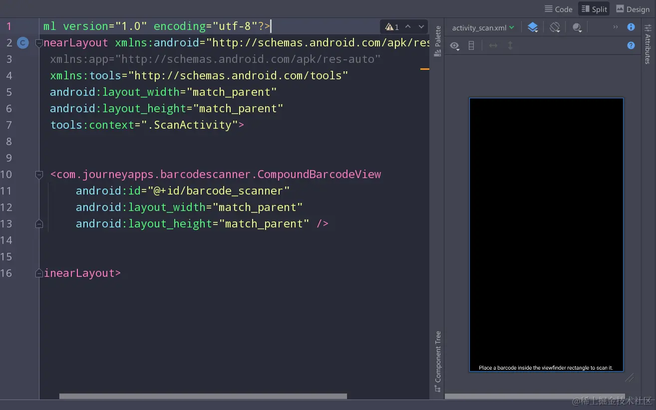This screenshot has height=410, width=656.
Task: Click the tools:context ".ScanActivity" value
Action: [x=190, y=125]
